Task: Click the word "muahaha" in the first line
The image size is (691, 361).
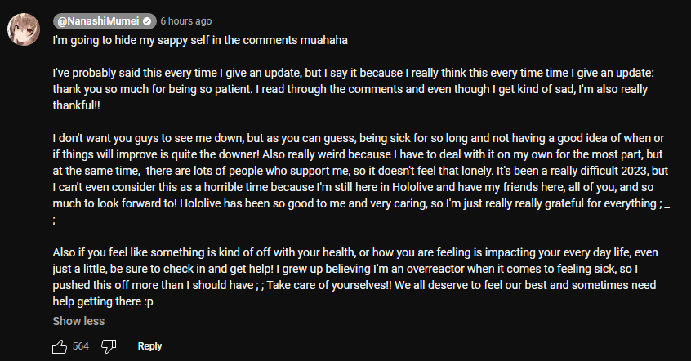Action: click(x=324, y=40)
